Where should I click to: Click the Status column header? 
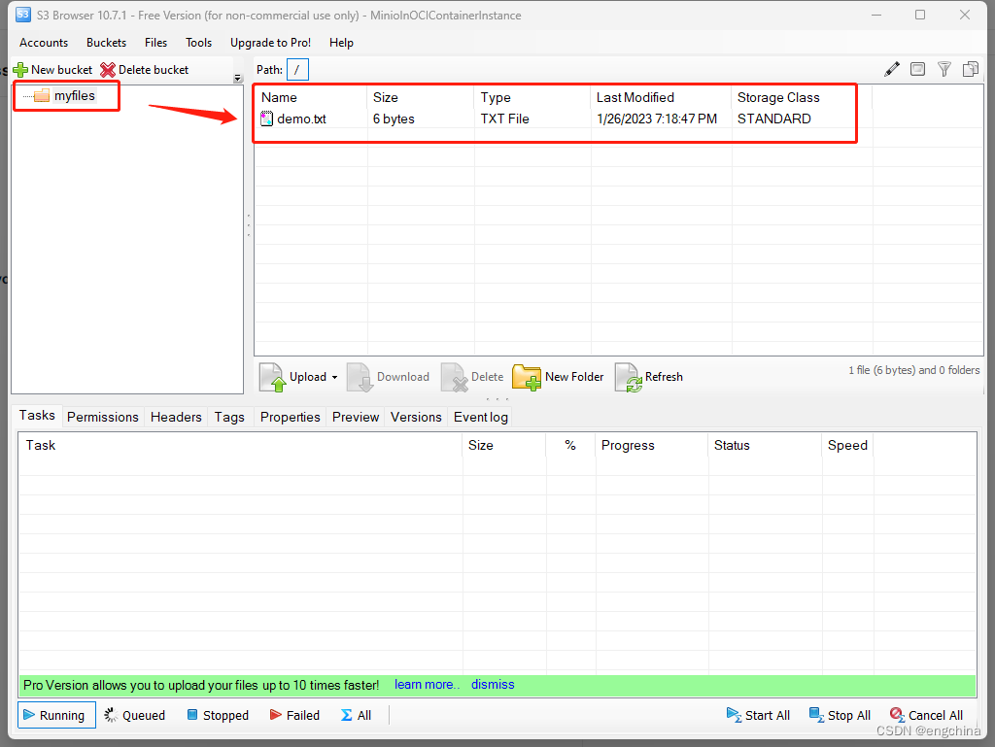point(765,445)
